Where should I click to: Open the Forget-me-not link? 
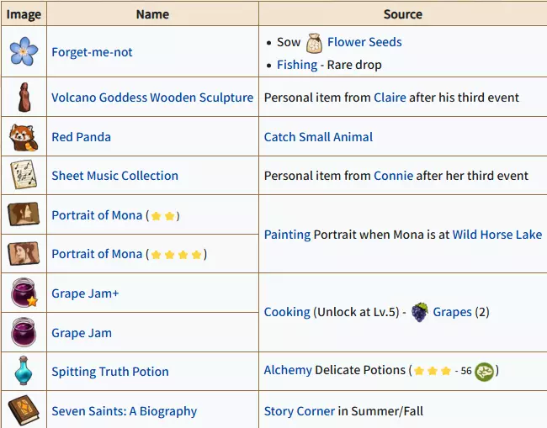(92, 52)
